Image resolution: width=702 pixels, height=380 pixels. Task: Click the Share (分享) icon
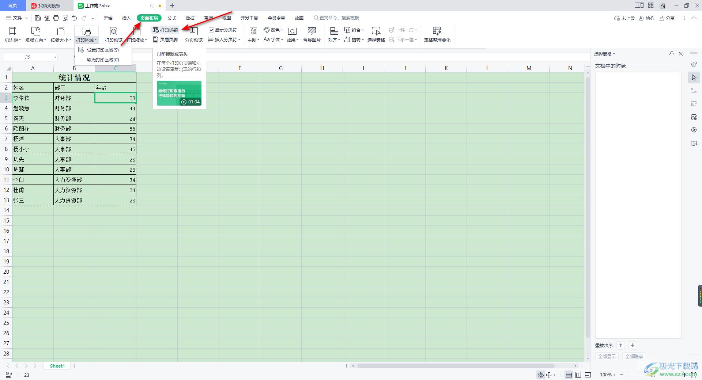667,18
